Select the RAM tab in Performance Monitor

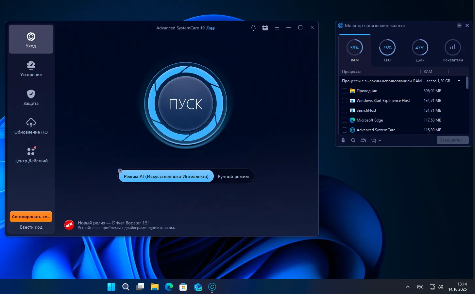(x=355, y=51)
